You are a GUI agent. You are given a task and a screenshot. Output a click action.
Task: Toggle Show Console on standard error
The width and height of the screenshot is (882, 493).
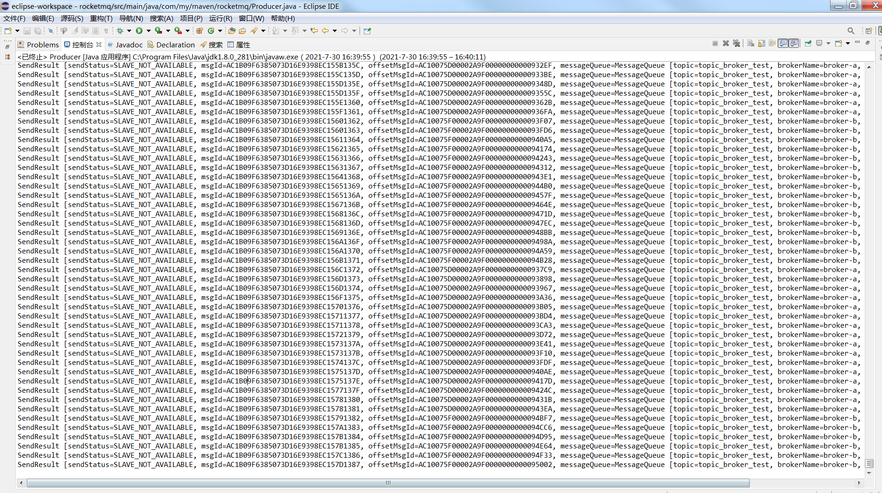coord(794,43)
